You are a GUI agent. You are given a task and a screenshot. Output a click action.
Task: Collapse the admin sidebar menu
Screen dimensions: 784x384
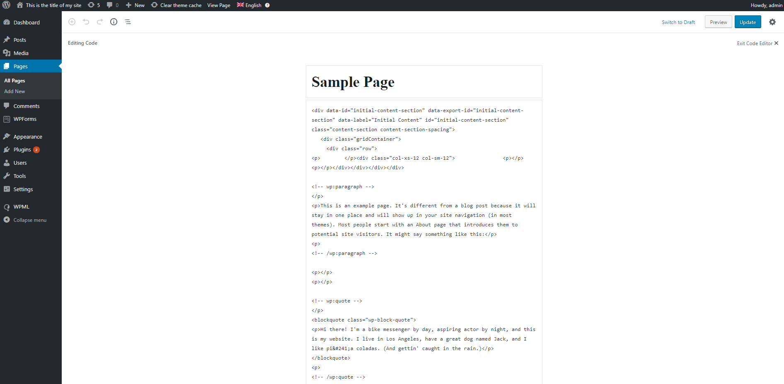29,220
